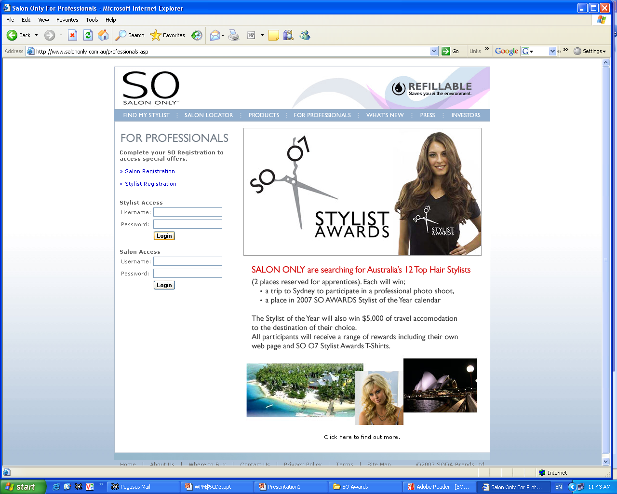617x494 pixels.
Task: Open the Tools menu
Action: pyautogui.click(x=92, y=20)
